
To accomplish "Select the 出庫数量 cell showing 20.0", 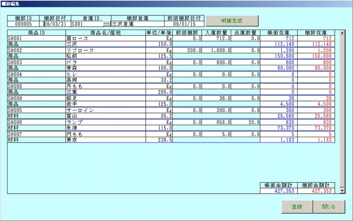I will pyautogui.click(x=246, y=122).
